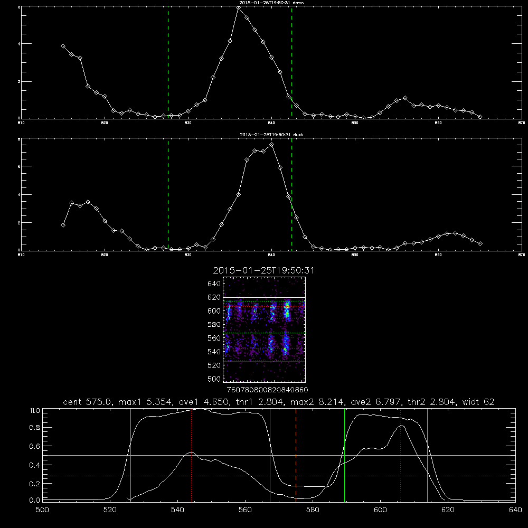Select the peak diamond marker of the dawn curve
Viewport: 528px width, 528px height.
239,8
